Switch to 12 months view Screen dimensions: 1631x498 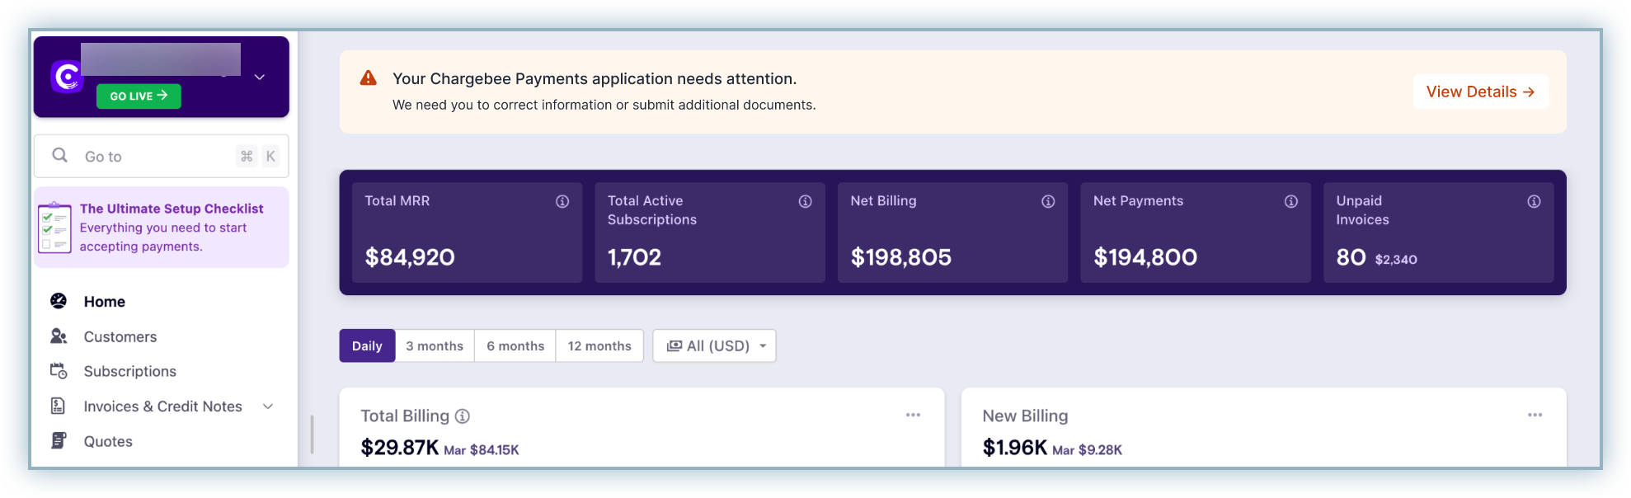coord(599,346)
